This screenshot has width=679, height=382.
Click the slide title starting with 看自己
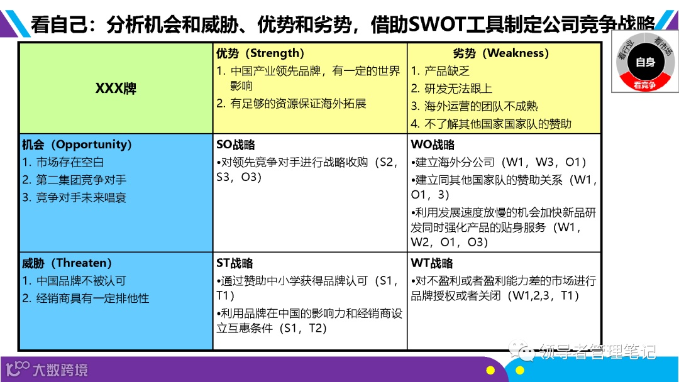[x=343, y=23]
